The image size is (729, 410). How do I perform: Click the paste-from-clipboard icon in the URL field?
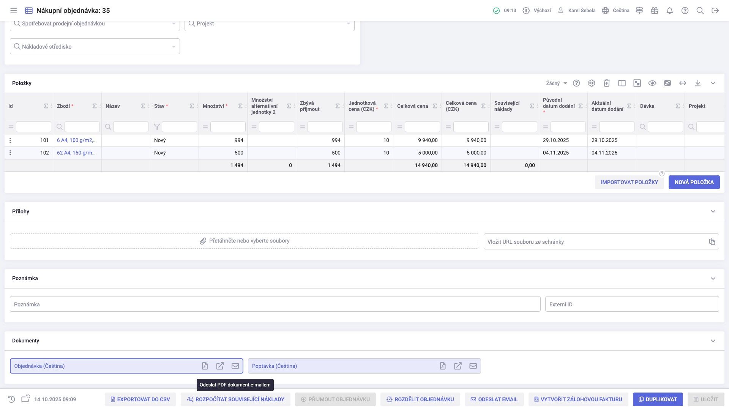tap(712, 242)
